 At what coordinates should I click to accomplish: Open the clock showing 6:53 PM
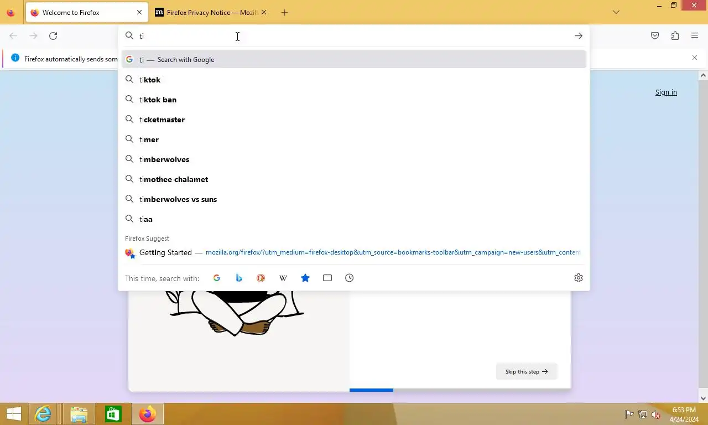684,414
